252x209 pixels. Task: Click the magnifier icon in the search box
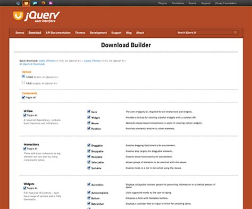coord(236,32)
